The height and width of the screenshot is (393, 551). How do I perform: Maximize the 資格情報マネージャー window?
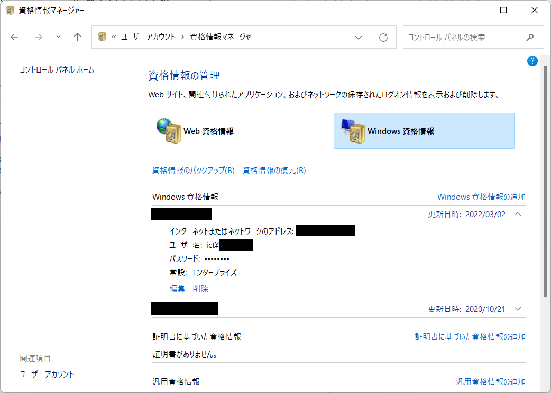tap(503, 10)
